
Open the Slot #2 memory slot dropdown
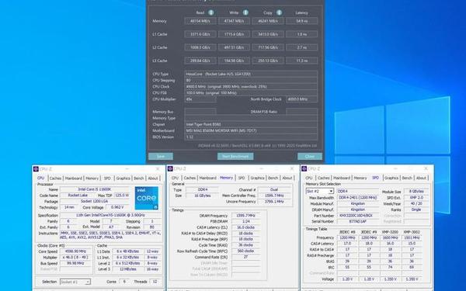pyautogui.click(x=320, y=191)
